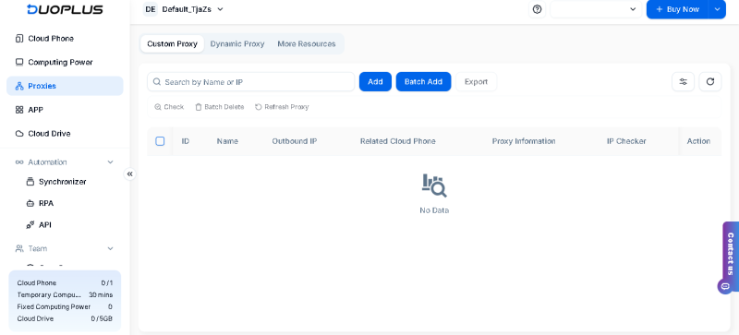This screenshot has width=739, height=335.
Task: Click the Cloud Phone 0/1 quota row
Action: (x=65, y=283)
